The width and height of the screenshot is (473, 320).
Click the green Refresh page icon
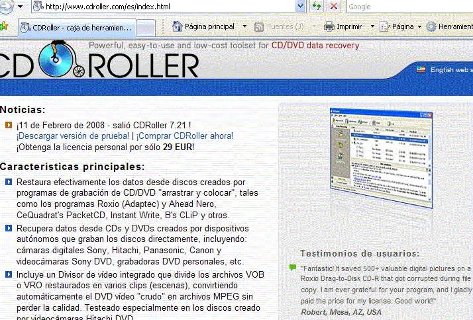coord(317,7)
